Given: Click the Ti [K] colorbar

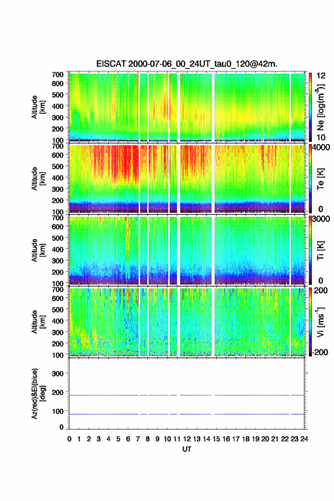Looking at the screenshot, I should (310, 250).
